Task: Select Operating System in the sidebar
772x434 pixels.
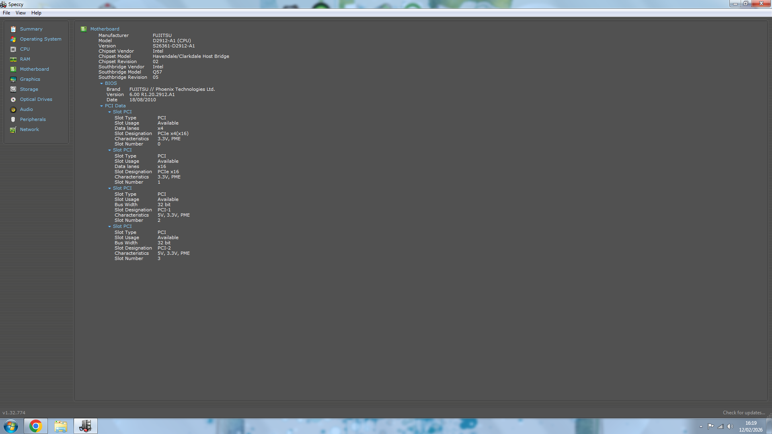Action: (41, 39)
